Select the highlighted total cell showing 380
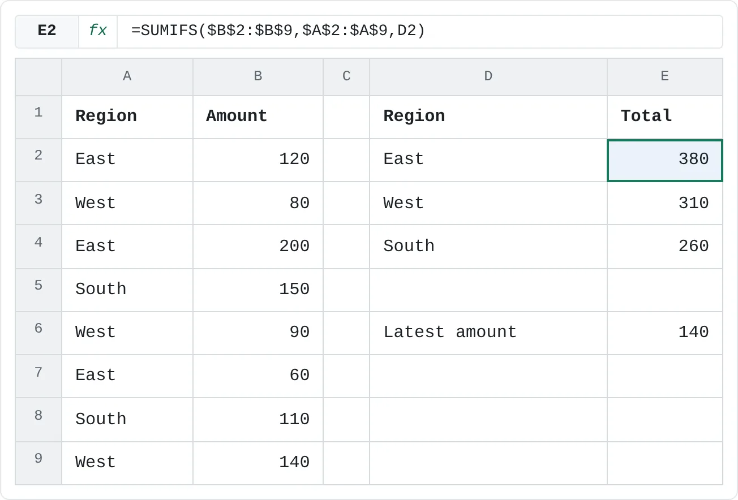Viewport: 738px width, 500px height. pyautogui.click(x=665, y=160)
